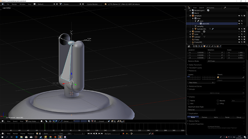The image size is (248, 139).
Task: Delete the Default screen layout
Action: [x=57, y=4]
